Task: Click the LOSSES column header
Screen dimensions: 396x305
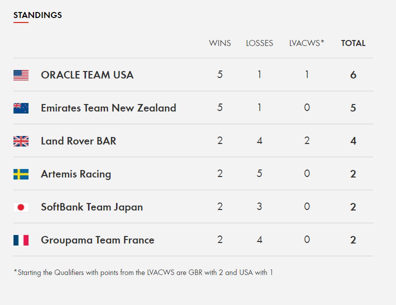Action: point(259,43)
